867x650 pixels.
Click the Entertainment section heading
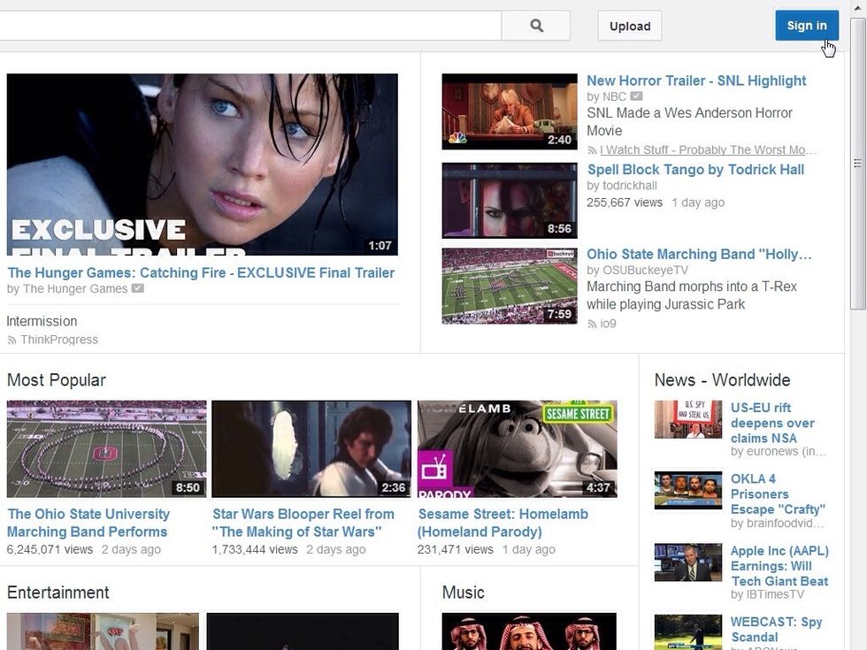click(x=58, y=593)
